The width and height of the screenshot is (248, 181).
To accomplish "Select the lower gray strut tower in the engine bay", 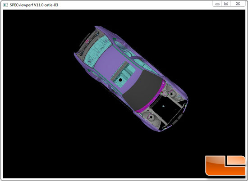I will click(151, 117).
